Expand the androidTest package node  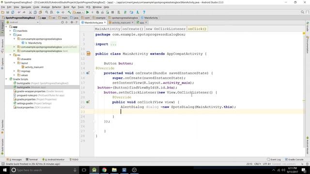[x=14, y=47]
